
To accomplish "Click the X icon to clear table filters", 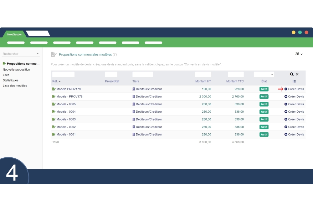I will (297, 74).
